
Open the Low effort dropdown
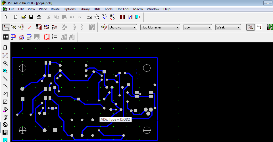[x=198, y=27]
